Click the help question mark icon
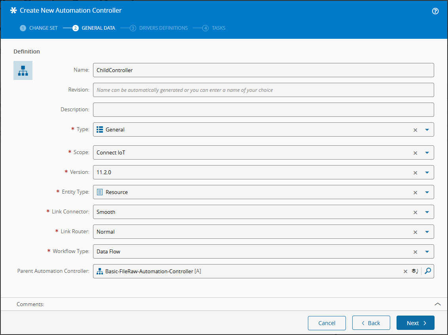Screen dimensions: 448x335 tap(435, 11)
